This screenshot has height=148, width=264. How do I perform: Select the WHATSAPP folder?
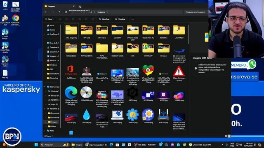[148, 50]
